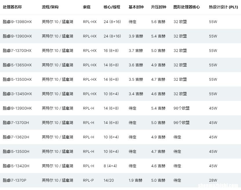Select the 酷睿i5-13420H processor name cell
The height and width of the screenshot is (190, 241).
tap(16, 166)
